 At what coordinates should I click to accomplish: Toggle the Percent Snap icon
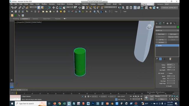94,8
